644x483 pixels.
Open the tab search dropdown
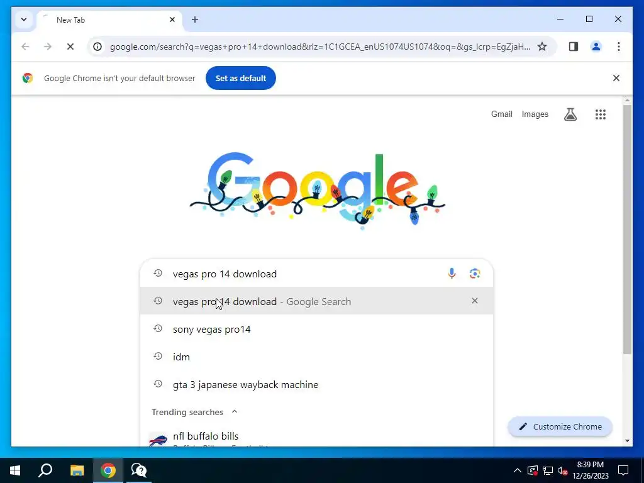(24, 19)
